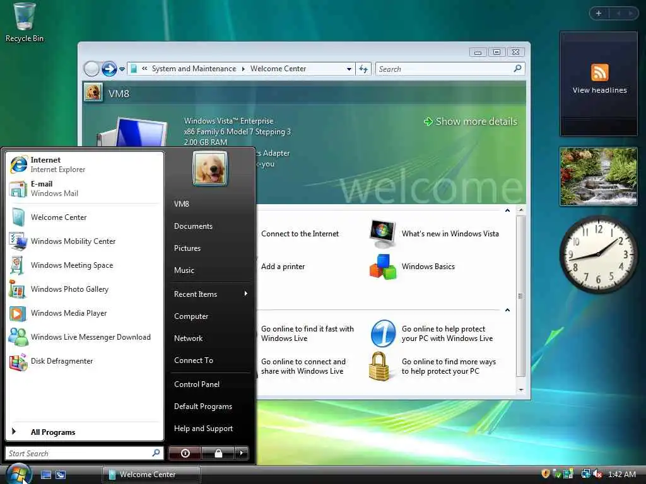Screen dimensions: 646x484
Task: Click System and Maintenance breadcrumb
Action: [194, 69]
